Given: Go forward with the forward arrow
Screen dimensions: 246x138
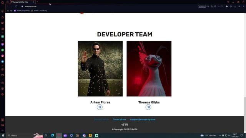Looking at the screenshot, I should (12, 7).
